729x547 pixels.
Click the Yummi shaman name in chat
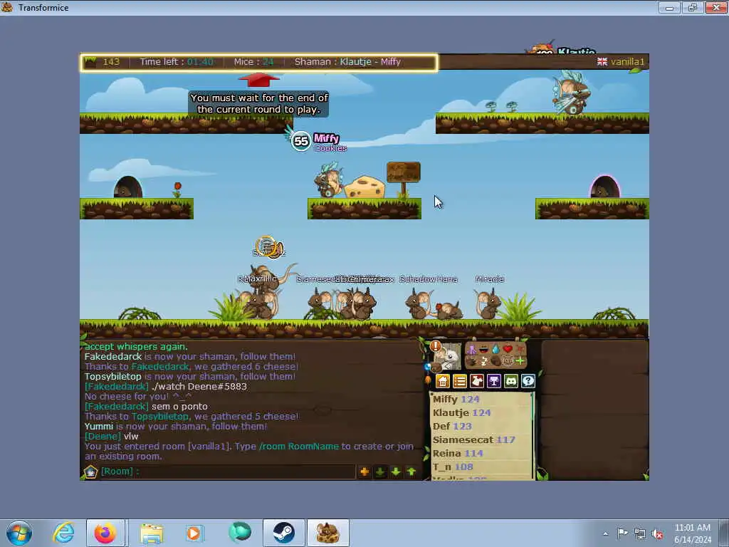tap(99, 426)
